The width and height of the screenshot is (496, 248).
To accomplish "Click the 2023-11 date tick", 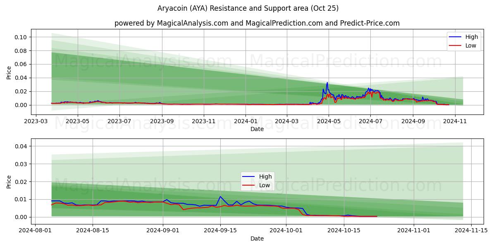I will (x=204, y=121).
